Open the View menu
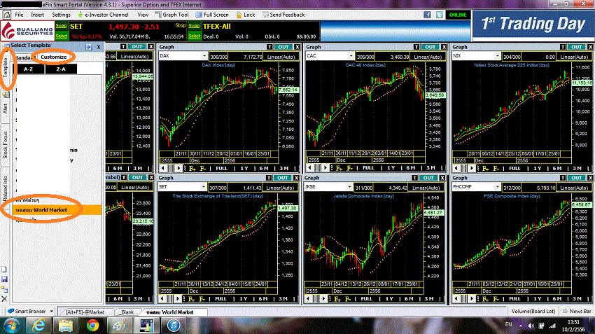 coord(143,15)
